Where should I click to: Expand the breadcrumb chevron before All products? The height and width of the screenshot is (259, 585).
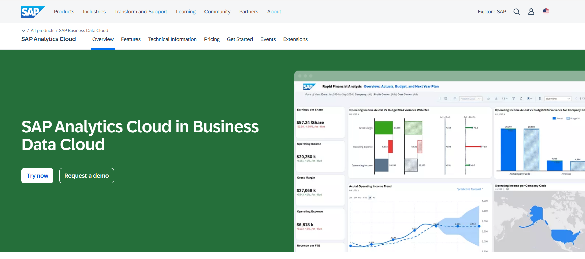click(x=23, y=31)
